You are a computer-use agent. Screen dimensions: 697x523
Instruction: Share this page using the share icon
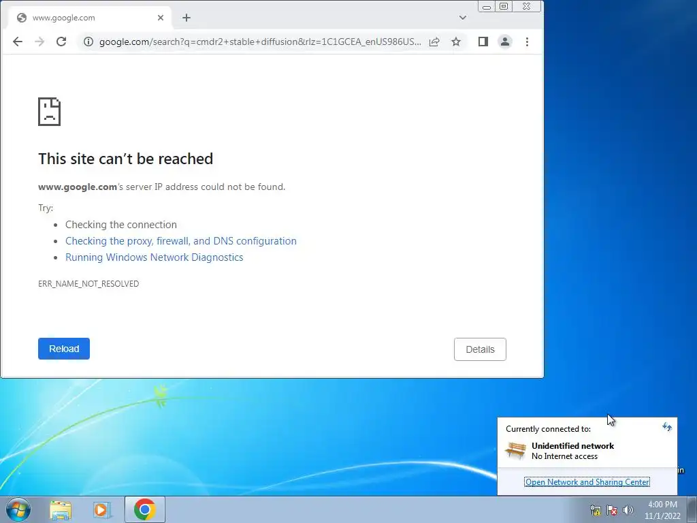click(x=434, y=42)
